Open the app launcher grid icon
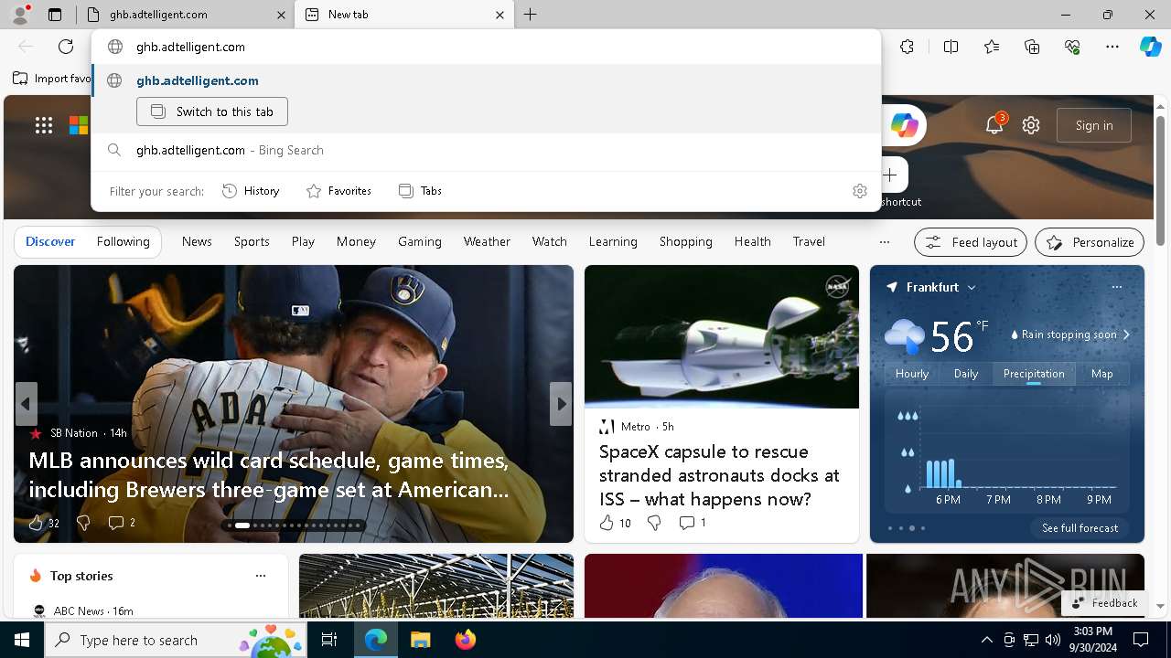 pyautogui.click(x=44, y=125)
